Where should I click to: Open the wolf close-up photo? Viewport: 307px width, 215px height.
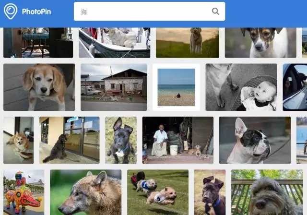(x=85, y=192)
